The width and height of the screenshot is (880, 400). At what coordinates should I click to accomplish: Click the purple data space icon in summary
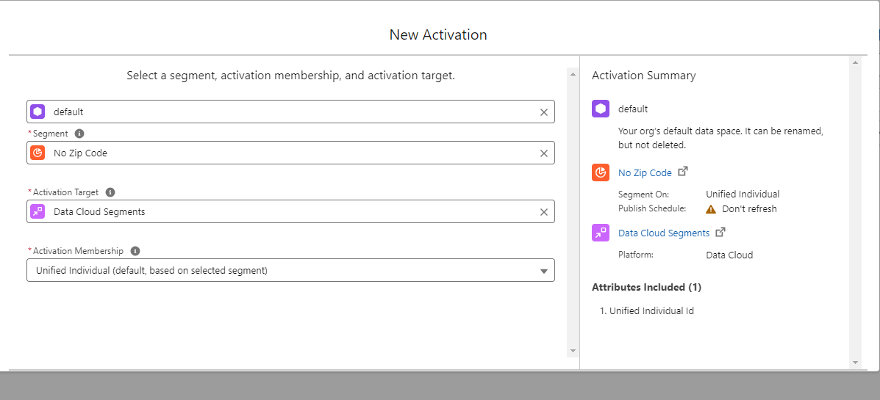601,109
